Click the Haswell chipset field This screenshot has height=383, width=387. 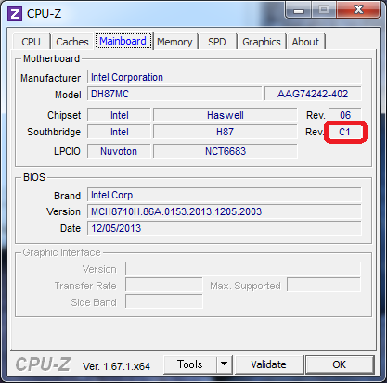(226, 115)
